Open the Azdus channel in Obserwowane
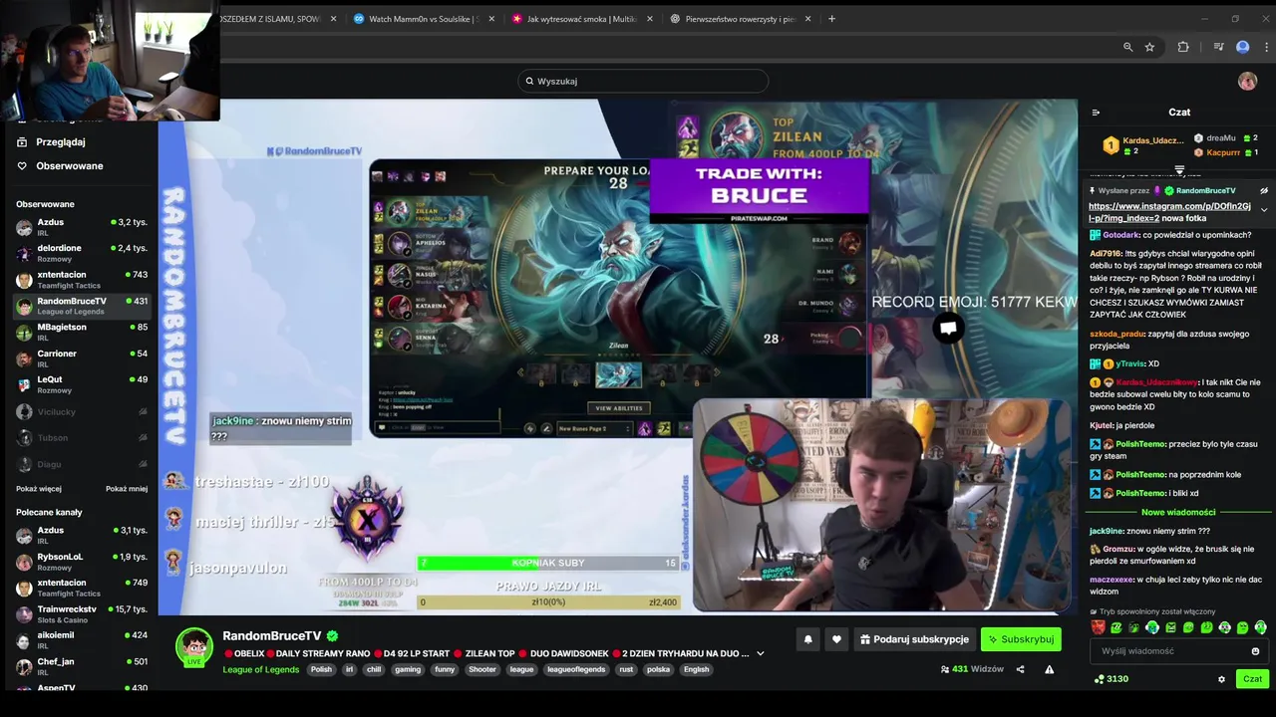This screenshot has height=717, width=1276. [82, 227]
